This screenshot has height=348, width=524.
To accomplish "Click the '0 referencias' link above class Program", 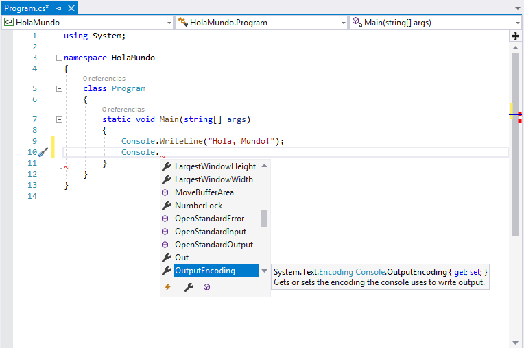I will coord(104,79).
